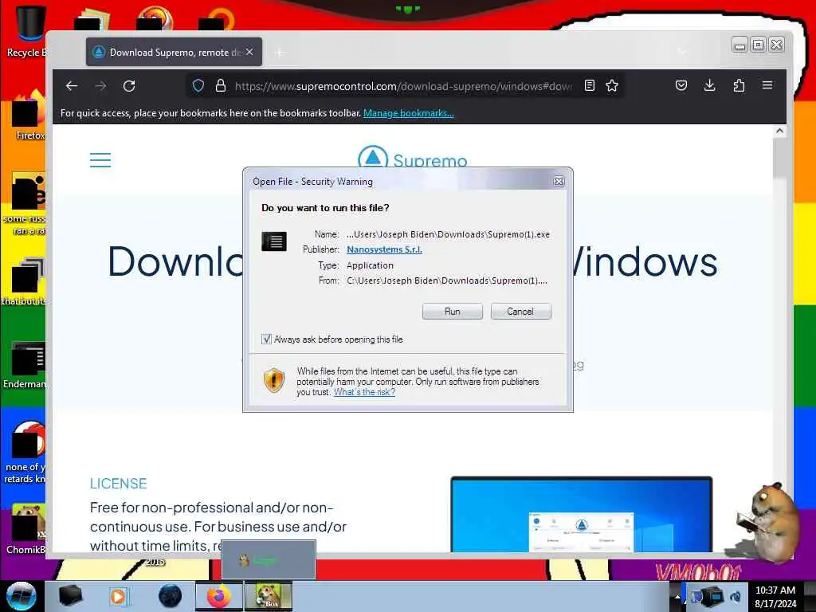Select the Download Supremo browser tab
The image size is (816, 612).
174,52
